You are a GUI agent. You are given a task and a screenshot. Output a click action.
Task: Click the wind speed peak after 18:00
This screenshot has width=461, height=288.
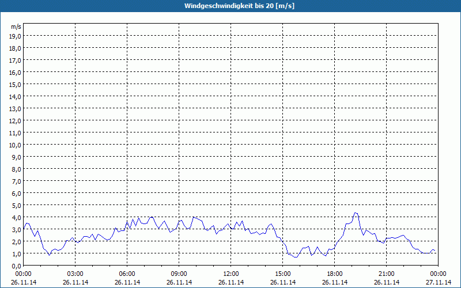[x=356, y=213]
